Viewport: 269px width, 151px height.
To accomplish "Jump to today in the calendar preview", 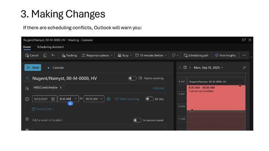I will click(185, 67).
